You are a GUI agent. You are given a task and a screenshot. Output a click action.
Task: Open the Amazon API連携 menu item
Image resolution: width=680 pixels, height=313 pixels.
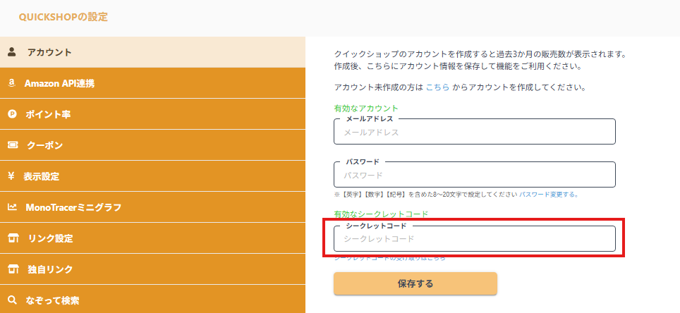pos(152,83)
